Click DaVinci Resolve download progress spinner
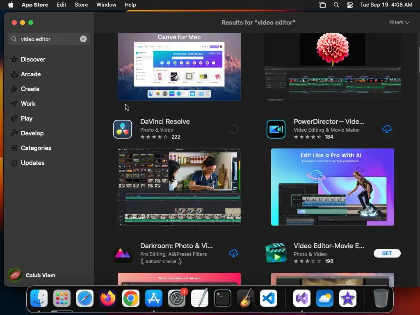The image size is (420, 315). [x=233, y=129]
